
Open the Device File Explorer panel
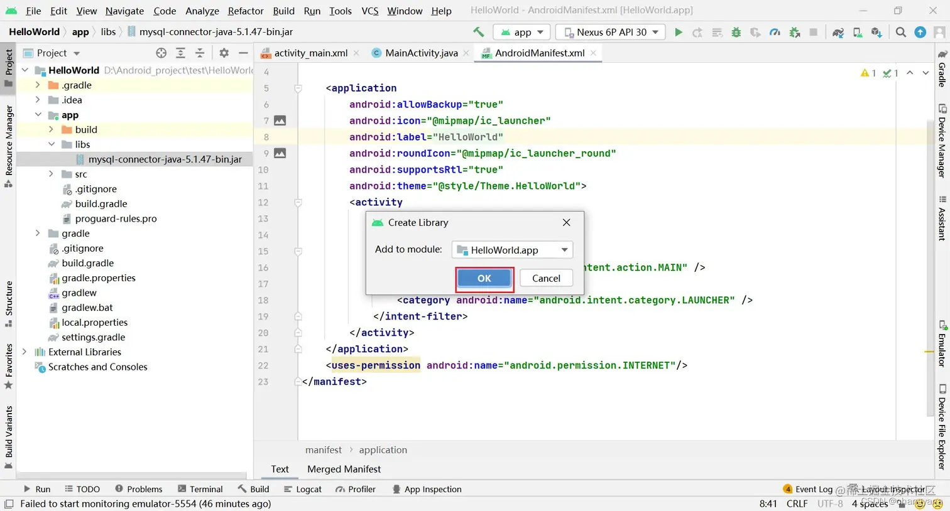(x=942, y=427)
